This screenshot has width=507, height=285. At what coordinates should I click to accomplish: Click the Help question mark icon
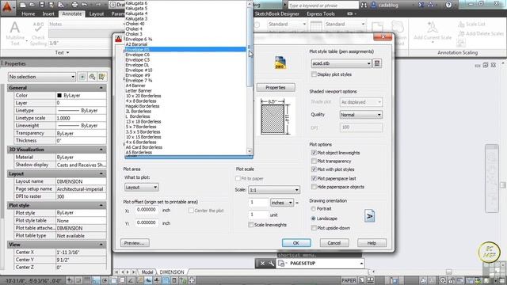click(448, 5)
